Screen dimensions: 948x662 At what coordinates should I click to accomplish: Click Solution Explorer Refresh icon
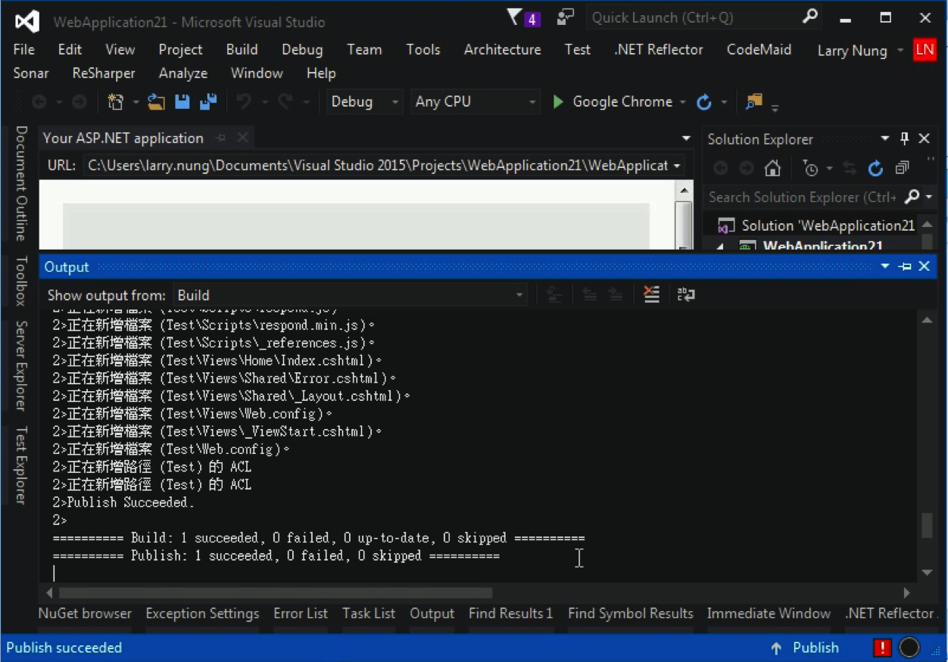tap(876, 168)
